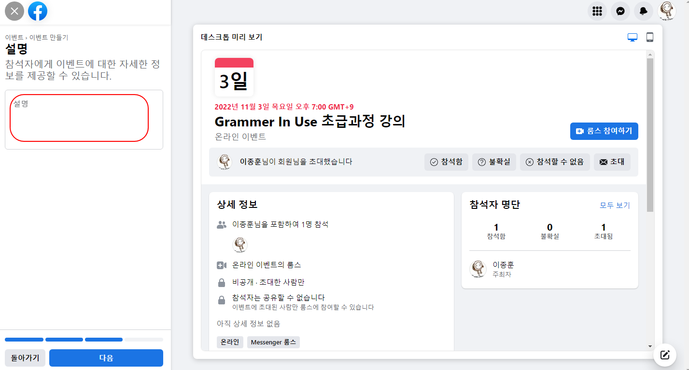Click the people icon beside 1명 참석
The width and height of the screenshot is (689, 370).
pyautogui.click(x=222, y=224)
